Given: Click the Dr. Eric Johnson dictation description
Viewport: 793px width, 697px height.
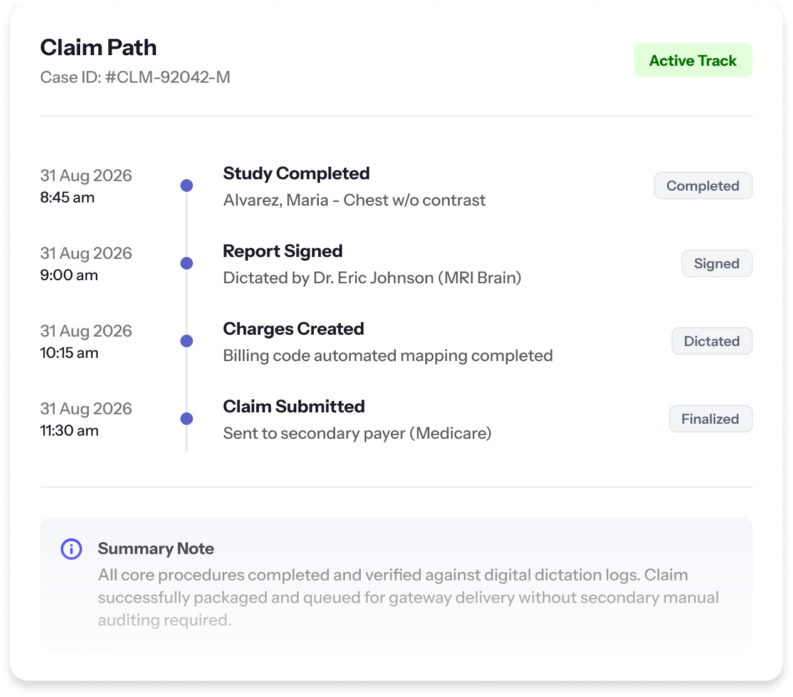Looking at the screenshot, I should (372, 278).
